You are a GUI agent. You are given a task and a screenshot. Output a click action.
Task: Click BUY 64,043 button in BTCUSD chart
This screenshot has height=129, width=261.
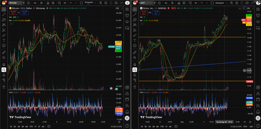coord(24,12)
